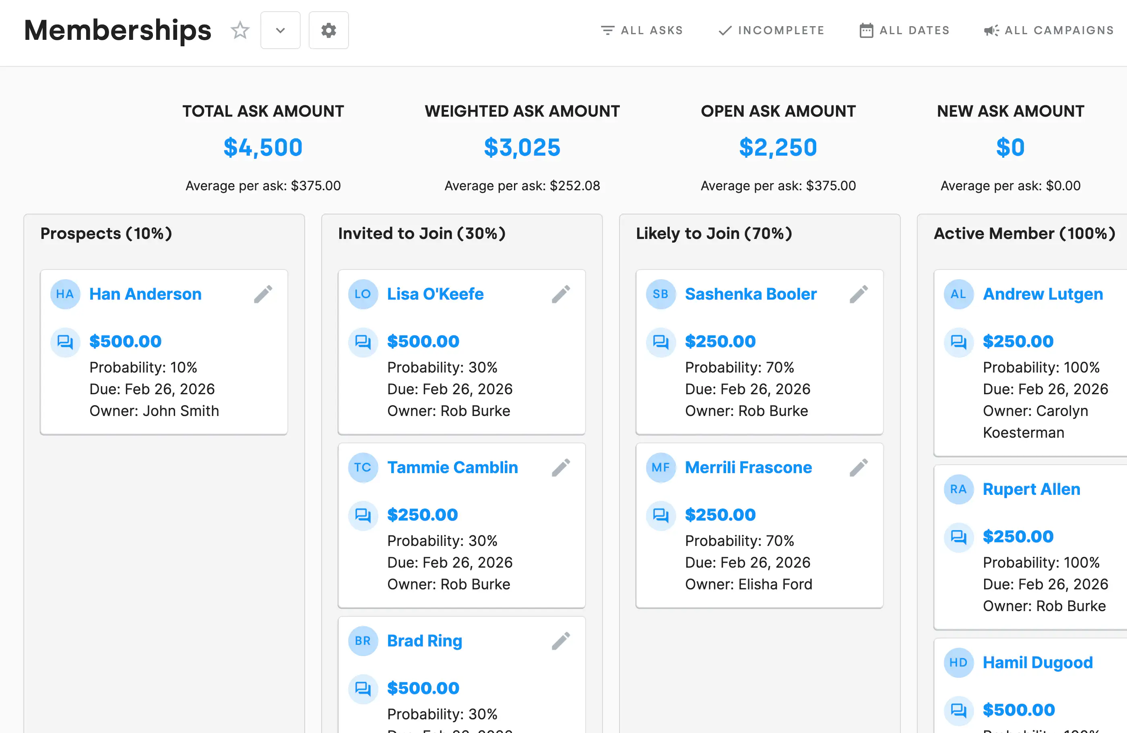The width and height of the screenshot is (1127, 733).
Task: Click Rupert Allen's RA avatar
Action: click(x=959, y=489)
